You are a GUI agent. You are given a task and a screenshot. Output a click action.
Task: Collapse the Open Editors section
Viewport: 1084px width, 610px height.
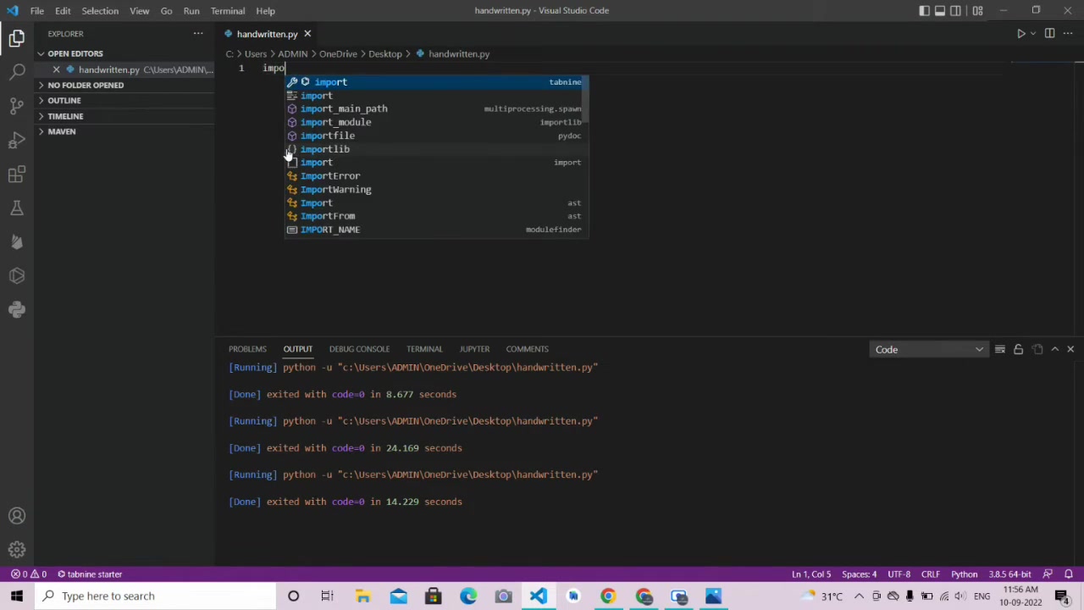coord(75,53)
